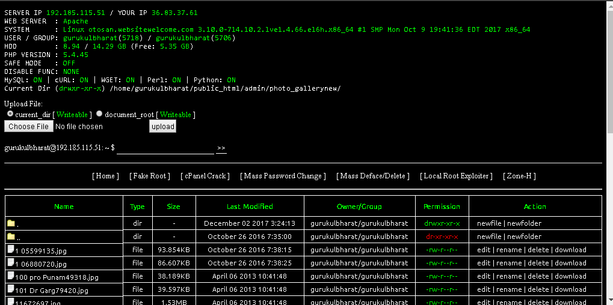Click newfile in the ".." directory row
613x305 pixels.
coord(489,237)
